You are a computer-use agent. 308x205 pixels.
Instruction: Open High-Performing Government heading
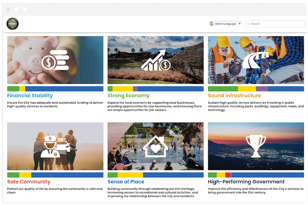tap(246, 182)
